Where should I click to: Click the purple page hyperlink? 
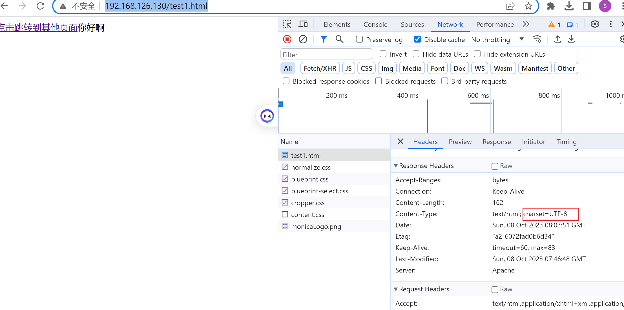point(39,28)
